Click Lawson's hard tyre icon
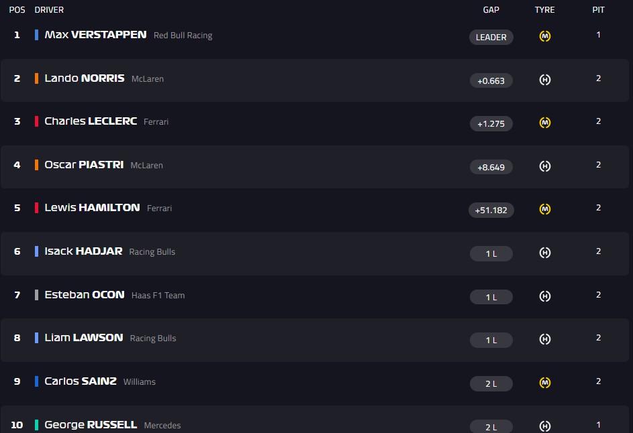 coord(545,339)
